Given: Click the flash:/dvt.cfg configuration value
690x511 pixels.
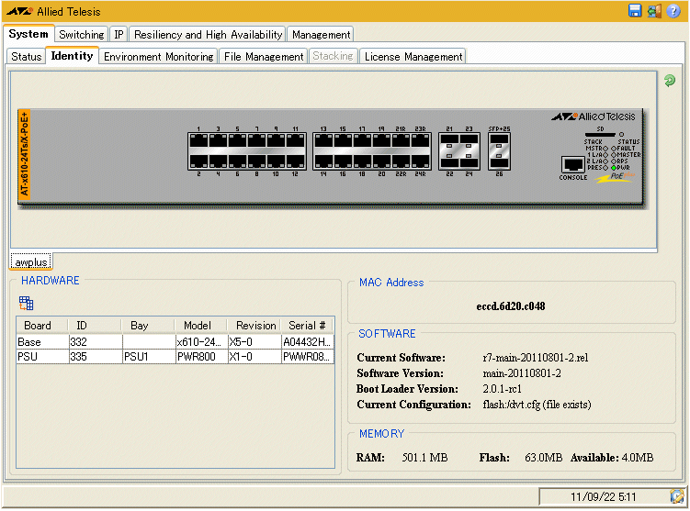Looking at the screenshot, I should pyautogui.click(x=537, y=405).
